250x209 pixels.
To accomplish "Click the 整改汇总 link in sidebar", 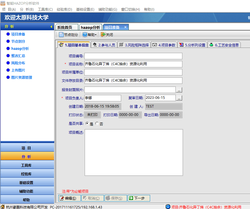I will (18, 56).
